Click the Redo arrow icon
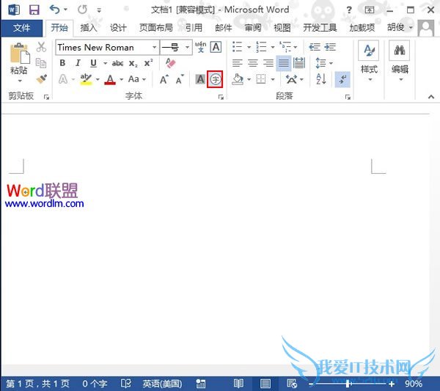Screen dimensions: 440x391 [x=82, y=10]
